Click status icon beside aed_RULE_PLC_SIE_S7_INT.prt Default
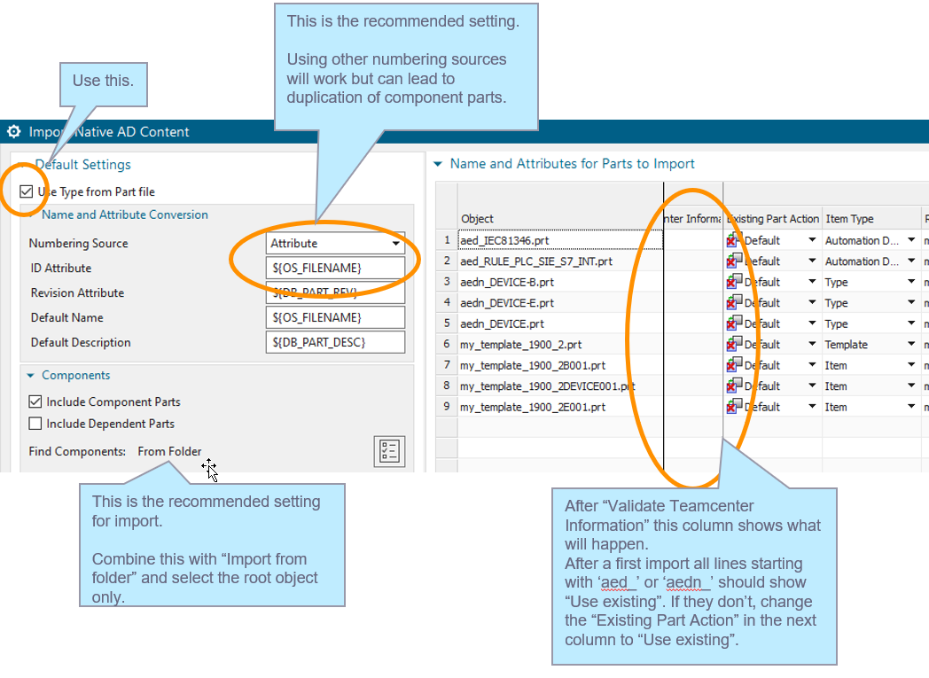929x678 pixels. 732,261
